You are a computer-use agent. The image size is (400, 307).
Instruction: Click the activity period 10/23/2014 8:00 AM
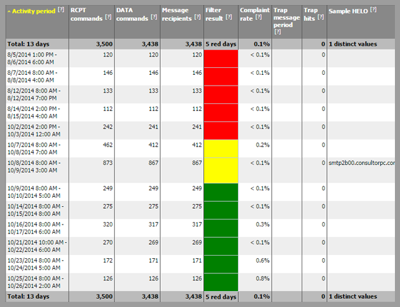(36, 265)
